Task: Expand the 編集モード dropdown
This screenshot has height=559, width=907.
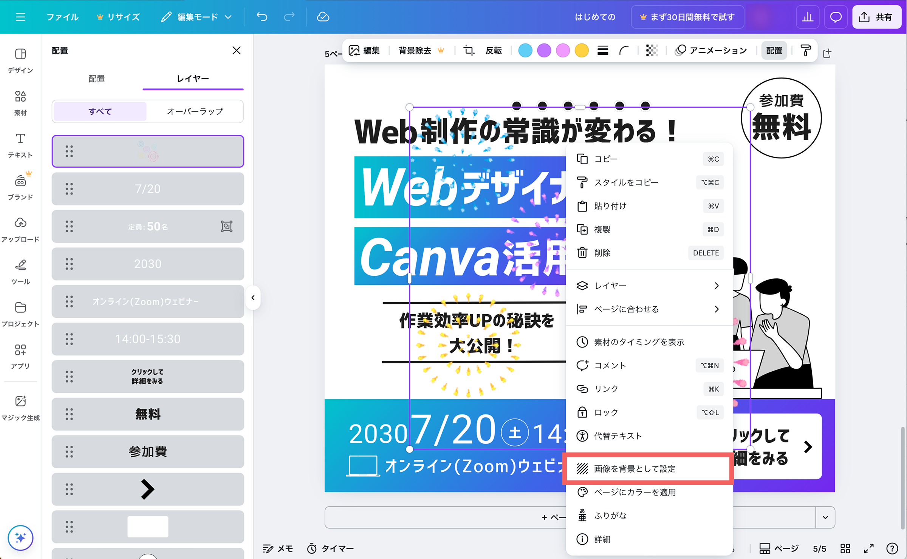Action: [x=196, y=17]
